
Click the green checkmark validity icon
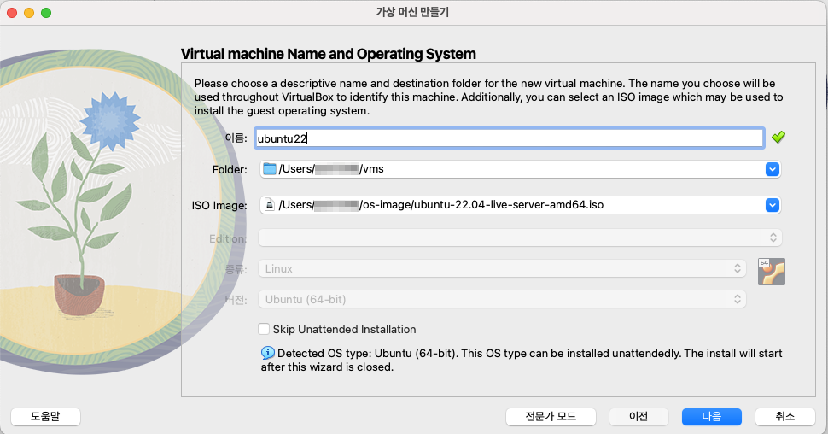click(x=778, y=138)
